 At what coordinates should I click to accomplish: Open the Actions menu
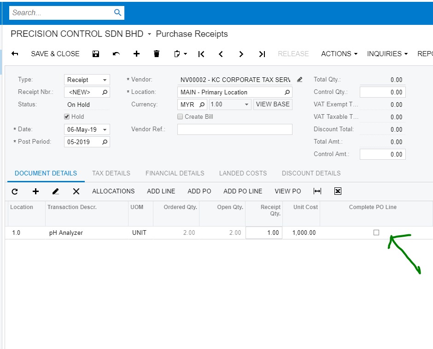339,54
